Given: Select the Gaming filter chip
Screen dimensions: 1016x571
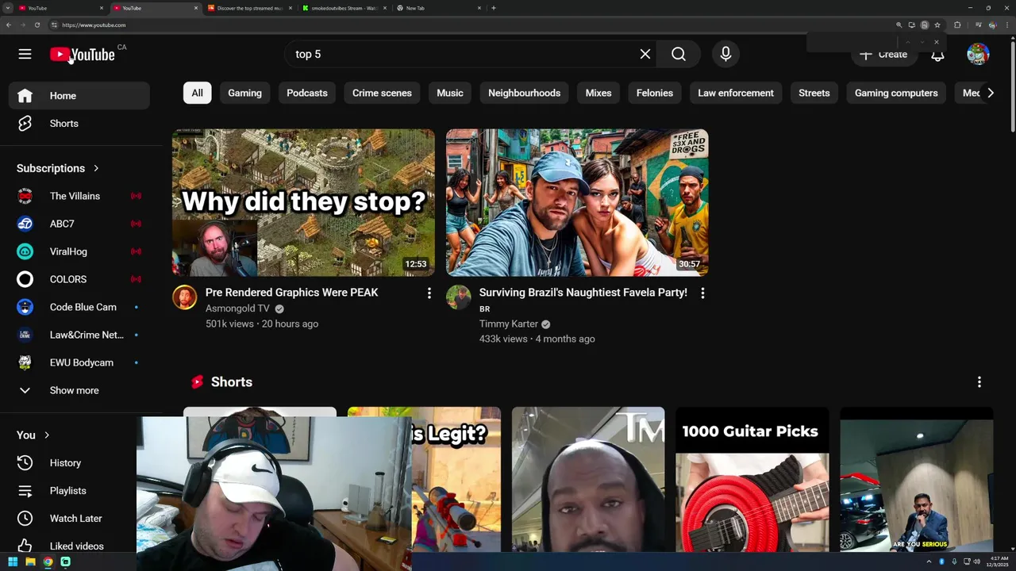Looking at the screenshot, I should pyautogui.click(x=244, y=93).
